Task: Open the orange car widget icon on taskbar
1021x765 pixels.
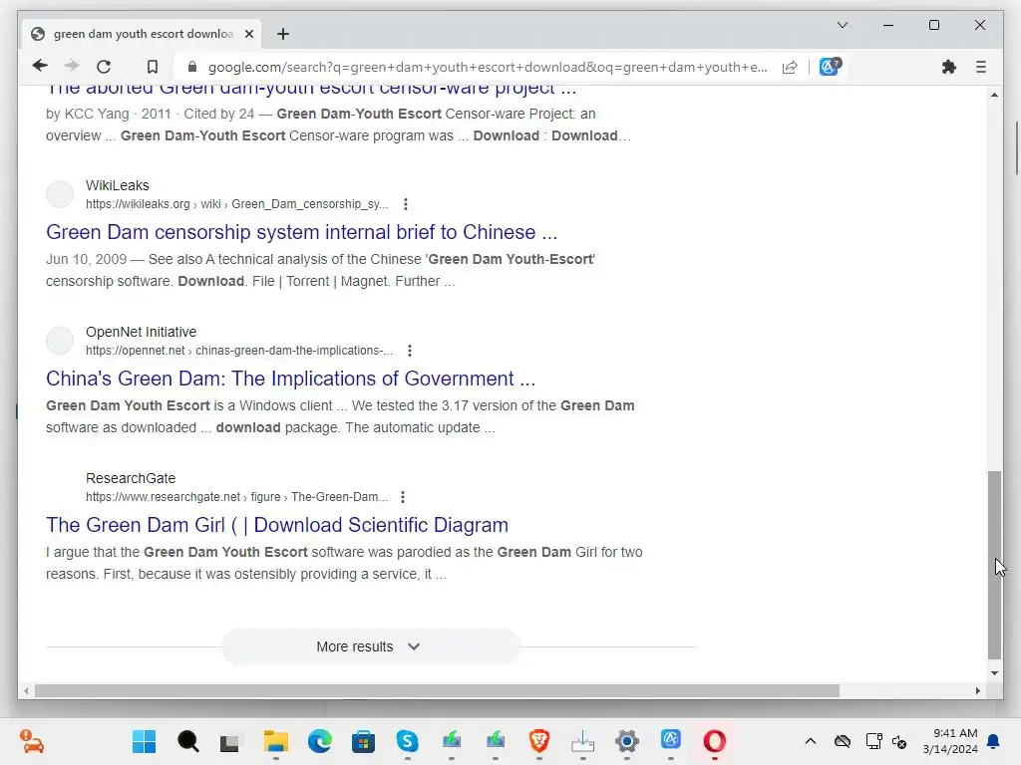Action: point(31,741)
